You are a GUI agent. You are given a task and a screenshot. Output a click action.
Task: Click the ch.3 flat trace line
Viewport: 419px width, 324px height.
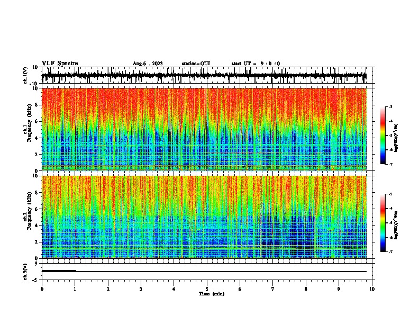tap(204, 272)
